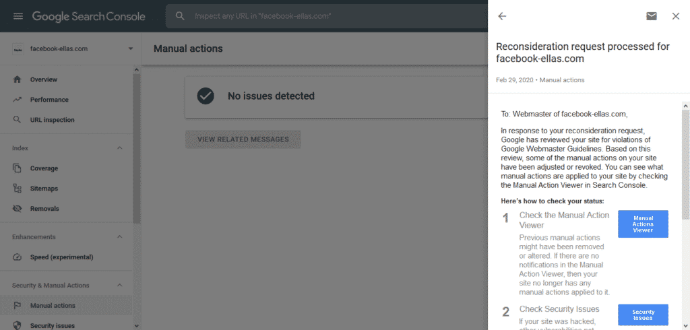690x330 pixels.
Task: Click View Related Messages button
Action: coord(243,139)
